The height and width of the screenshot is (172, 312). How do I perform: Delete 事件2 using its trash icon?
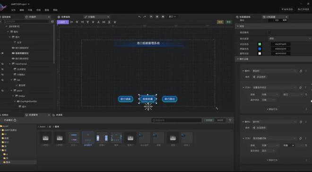[x=301, y=122]
